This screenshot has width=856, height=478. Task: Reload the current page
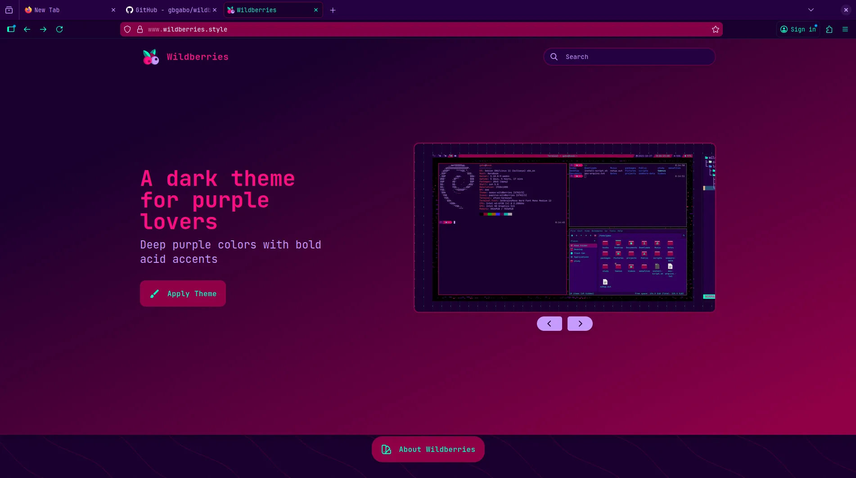(x=59, y=30)
